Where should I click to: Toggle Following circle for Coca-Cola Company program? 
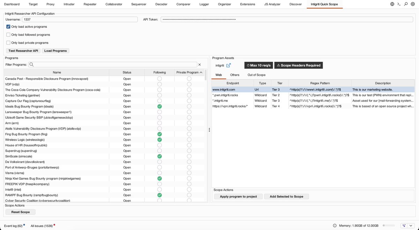[160, 90]
